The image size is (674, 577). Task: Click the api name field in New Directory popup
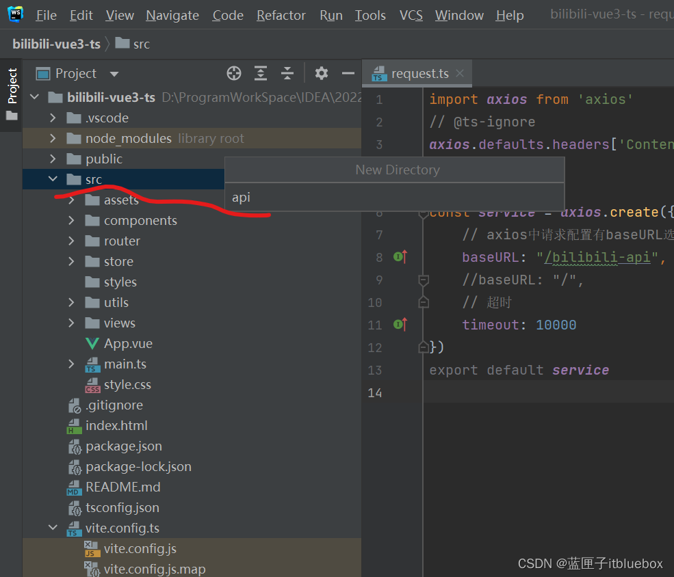(395, 198)
